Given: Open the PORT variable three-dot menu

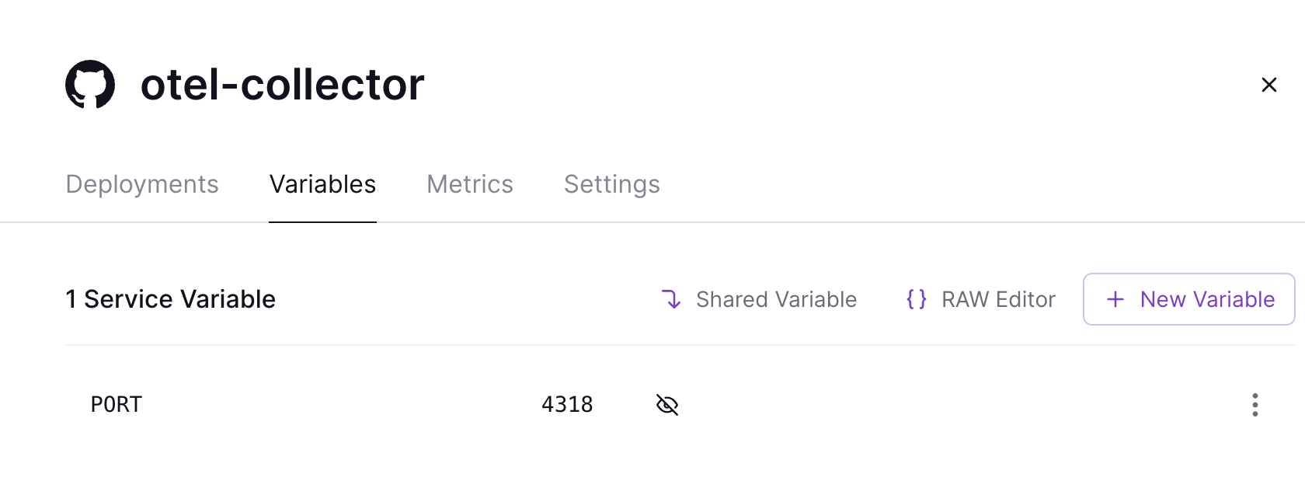Looking at the screenshot, I should [x=1255, y=405].
